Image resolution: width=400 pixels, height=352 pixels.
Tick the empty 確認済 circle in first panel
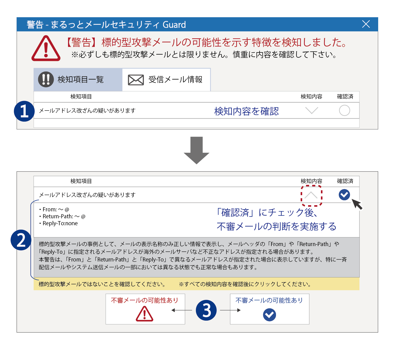point(344,111)
